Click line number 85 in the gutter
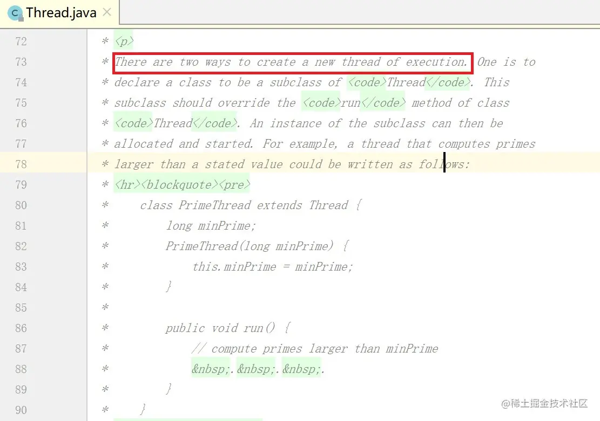This screenshot has width=600, height=421. (x=21, y=308)
